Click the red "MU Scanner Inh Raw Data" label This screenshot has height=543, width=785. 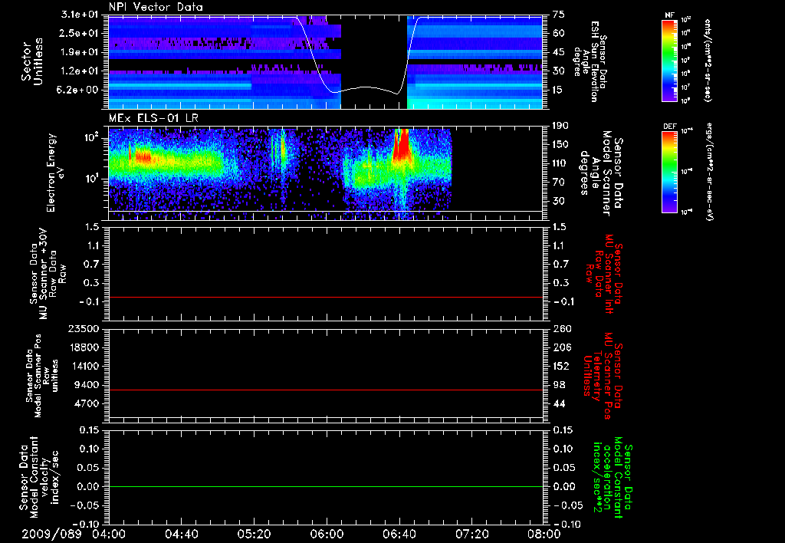click(604, 274)
